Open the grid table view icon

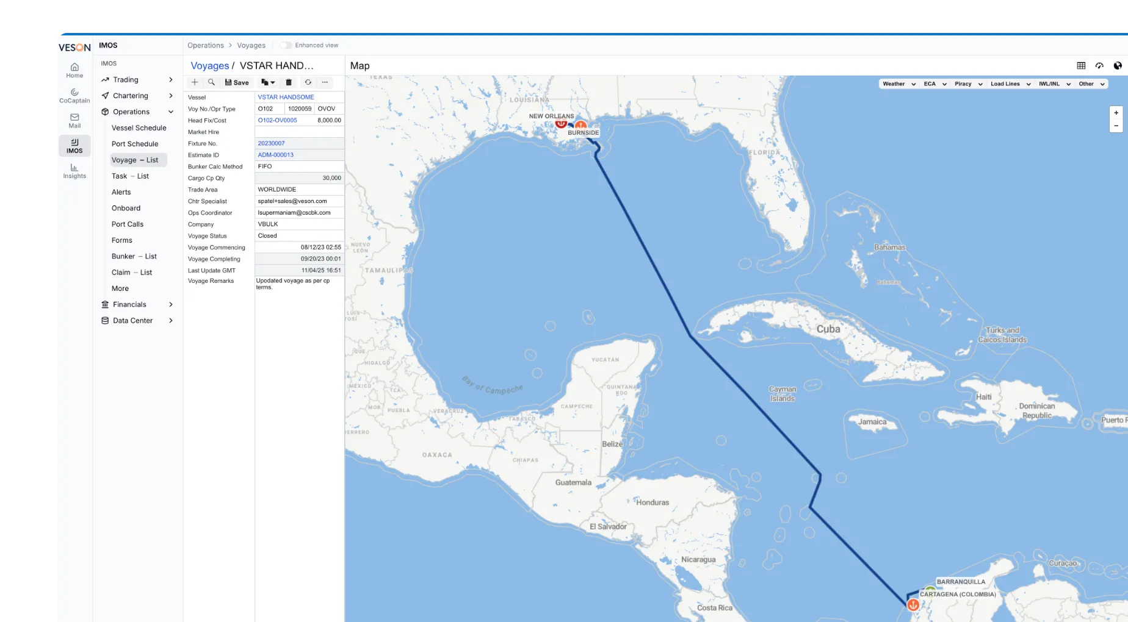tap(1081, 66)
